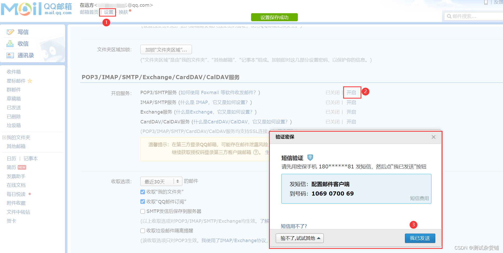Check 收取垃圾邮件隔离提醒
This screenshot has height=253, width=503.
click(143, 230)
